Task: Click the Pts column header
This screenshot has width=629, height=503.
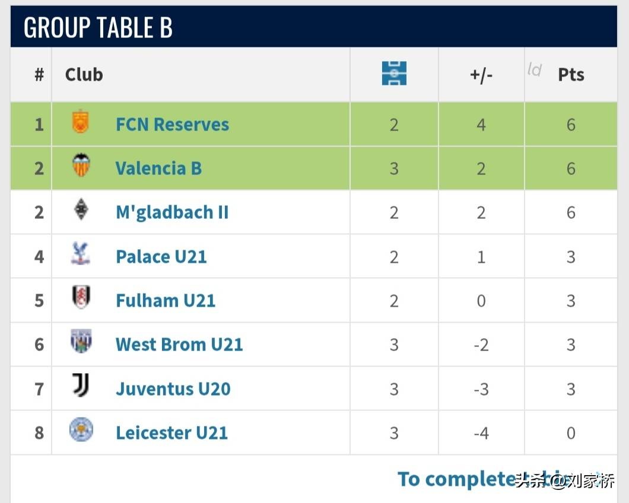Action: click(x=571, y=75)
